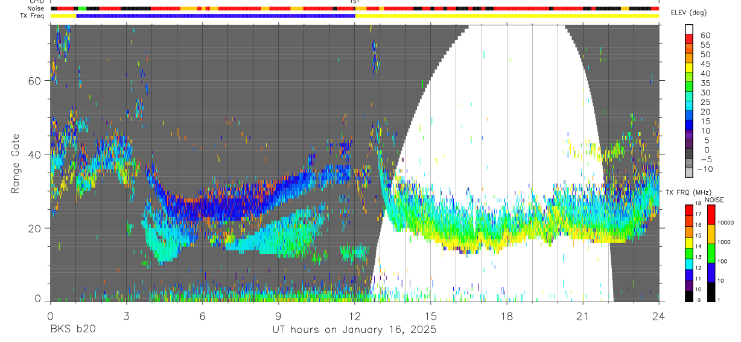Click the NOISE legend title
The width and height of the screenshot is (741, 342).
(714, 200)
